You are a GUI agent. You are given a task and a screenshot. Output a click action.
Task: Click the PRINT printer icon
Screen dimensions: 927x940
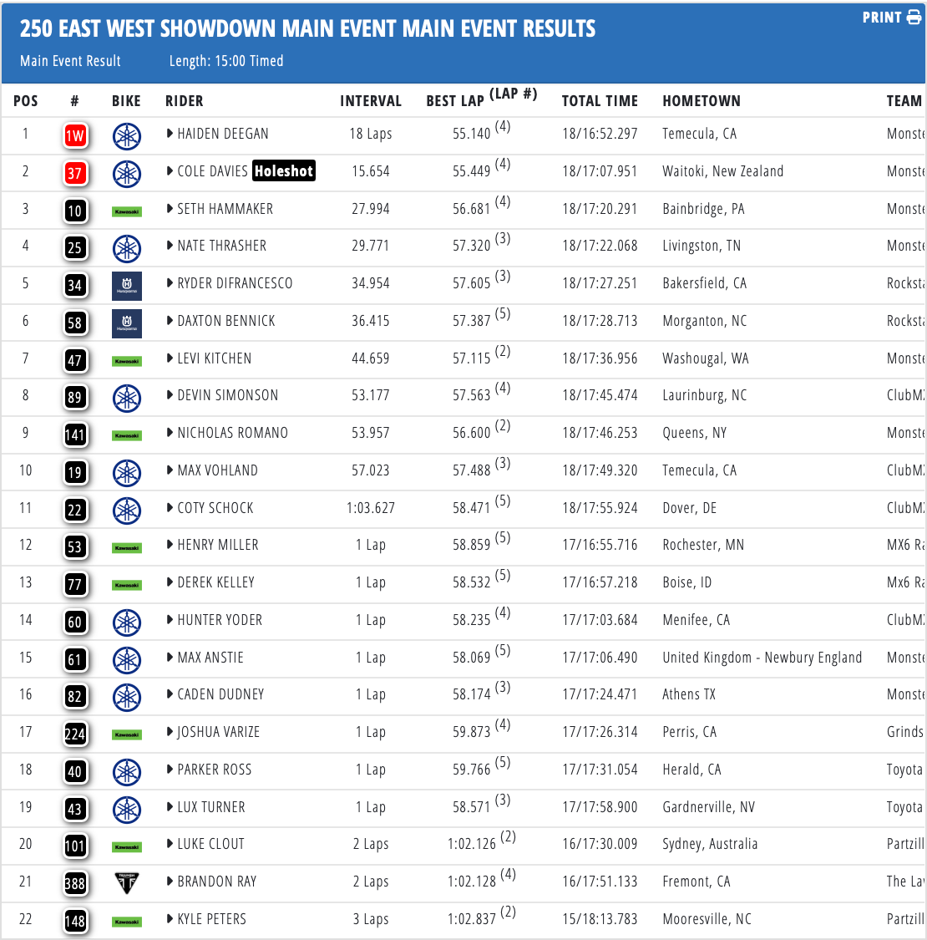point(914,18)
